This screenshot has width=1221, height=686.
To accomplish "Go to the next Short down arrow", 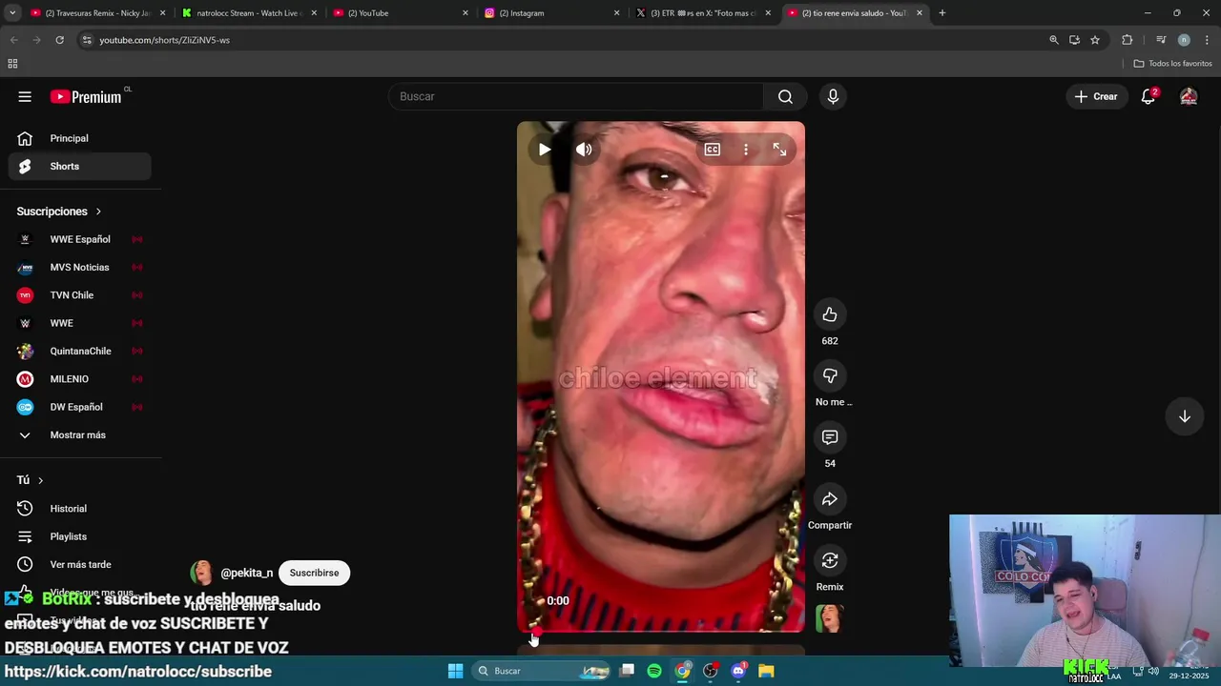I will [1184, 416].
